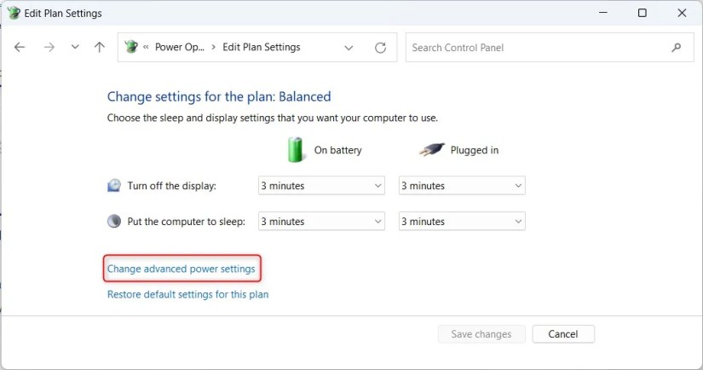The width and height of the screenshot is (703, 370).
Task: Open Change advanced power settings link
Action: (x=182, y=269)
